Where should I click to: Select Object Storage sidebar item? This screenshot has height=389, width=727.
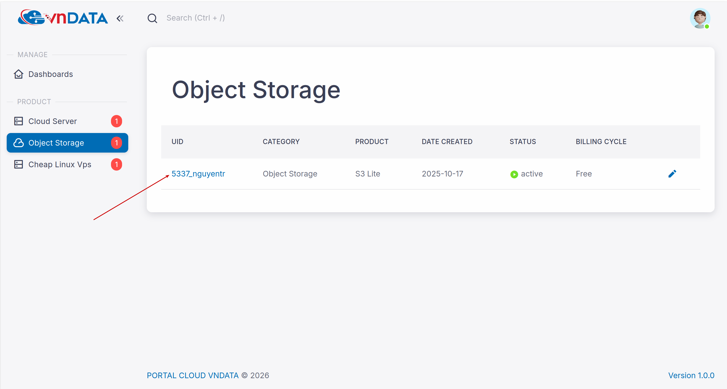pyautogui.click(x=56, y=143)
